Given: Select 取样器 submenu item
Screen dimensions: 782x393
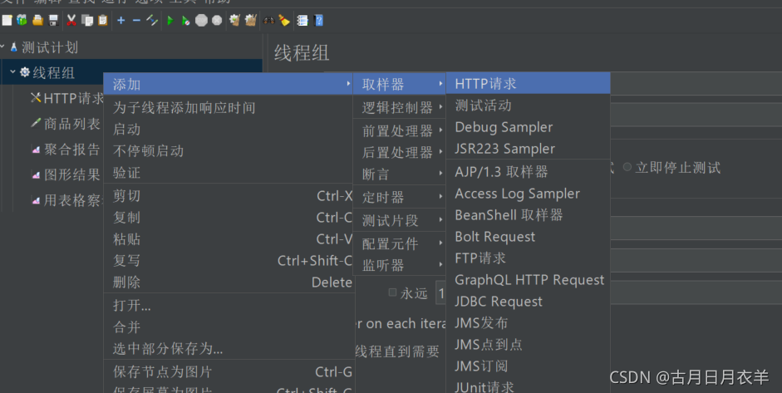Looking at the screenshot, I should tap(399, 84).
